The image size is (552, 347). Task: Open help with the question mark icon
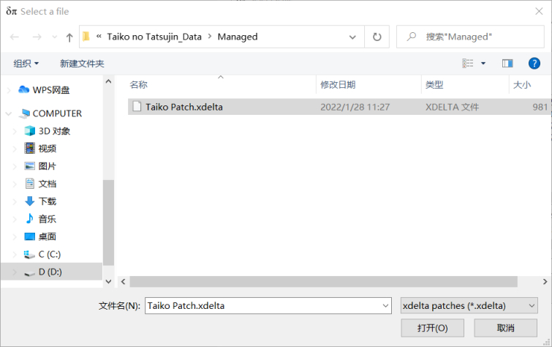pos(534,64)
